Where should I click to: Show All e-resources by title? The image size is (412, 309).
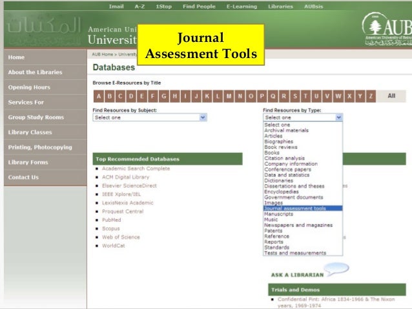click(x=391, y=96)
